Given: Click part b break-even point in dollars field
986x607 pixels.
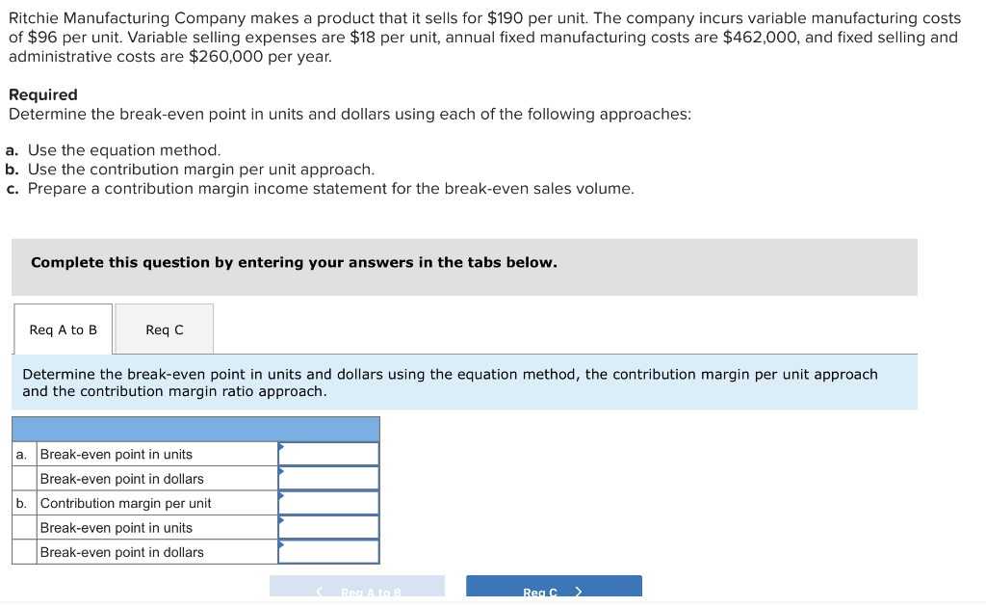Looking at the screenshot, I should 329,552.
